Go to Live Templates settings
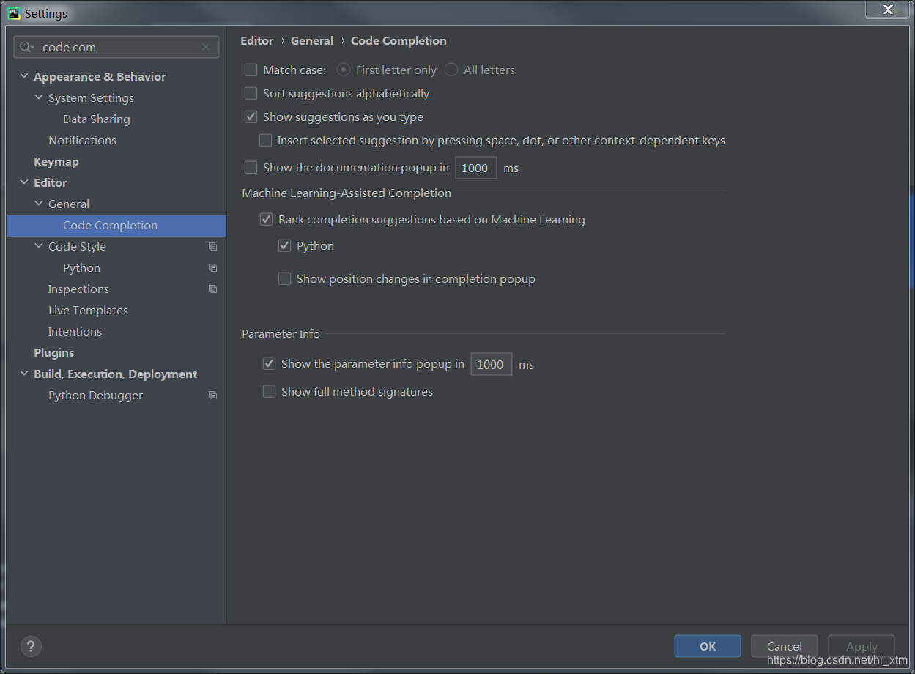 88,310
